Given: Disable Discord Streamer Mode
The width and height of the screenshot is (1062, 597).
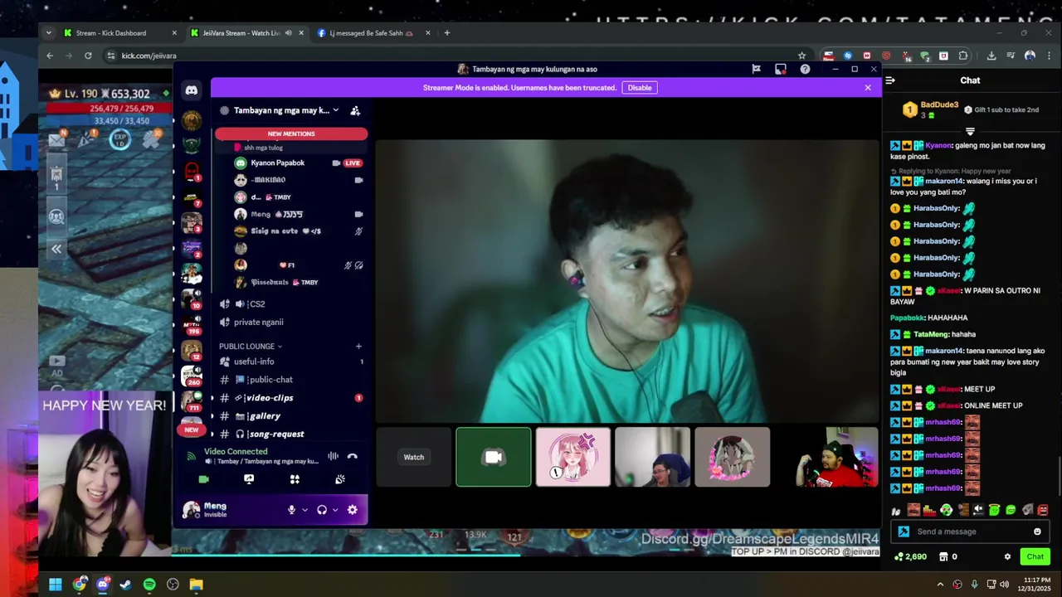Looking at the screenshot, I should click(x=640, y=88).
